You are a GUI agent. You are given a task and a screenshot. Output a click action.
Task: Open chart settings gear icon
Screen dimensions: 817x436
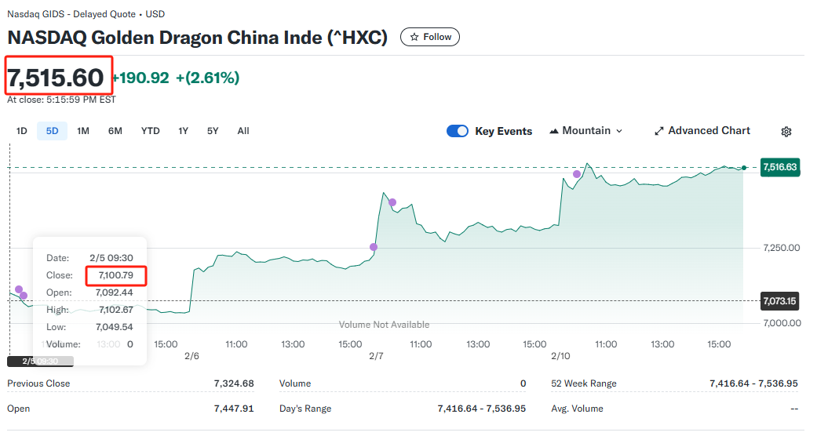point(786,132)
